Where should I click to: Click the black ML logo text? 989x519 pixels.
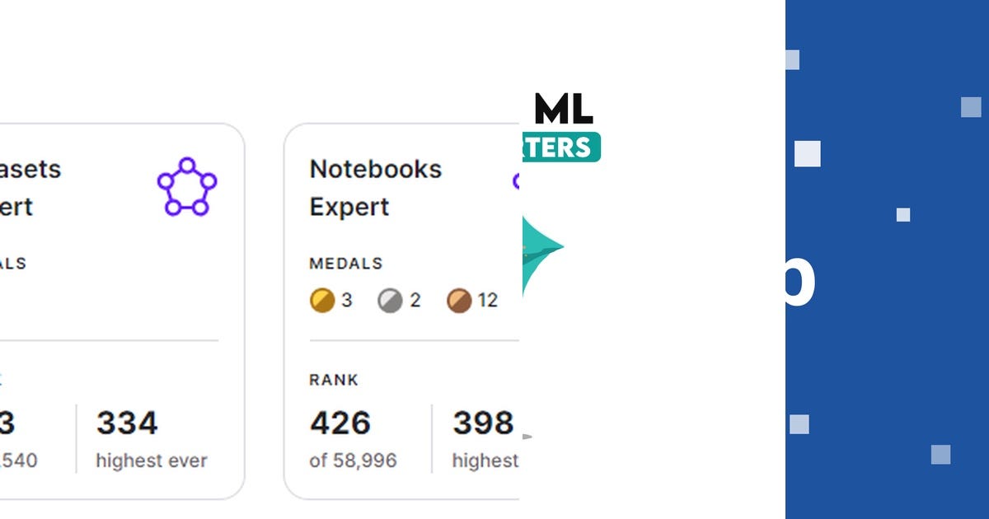563,108
